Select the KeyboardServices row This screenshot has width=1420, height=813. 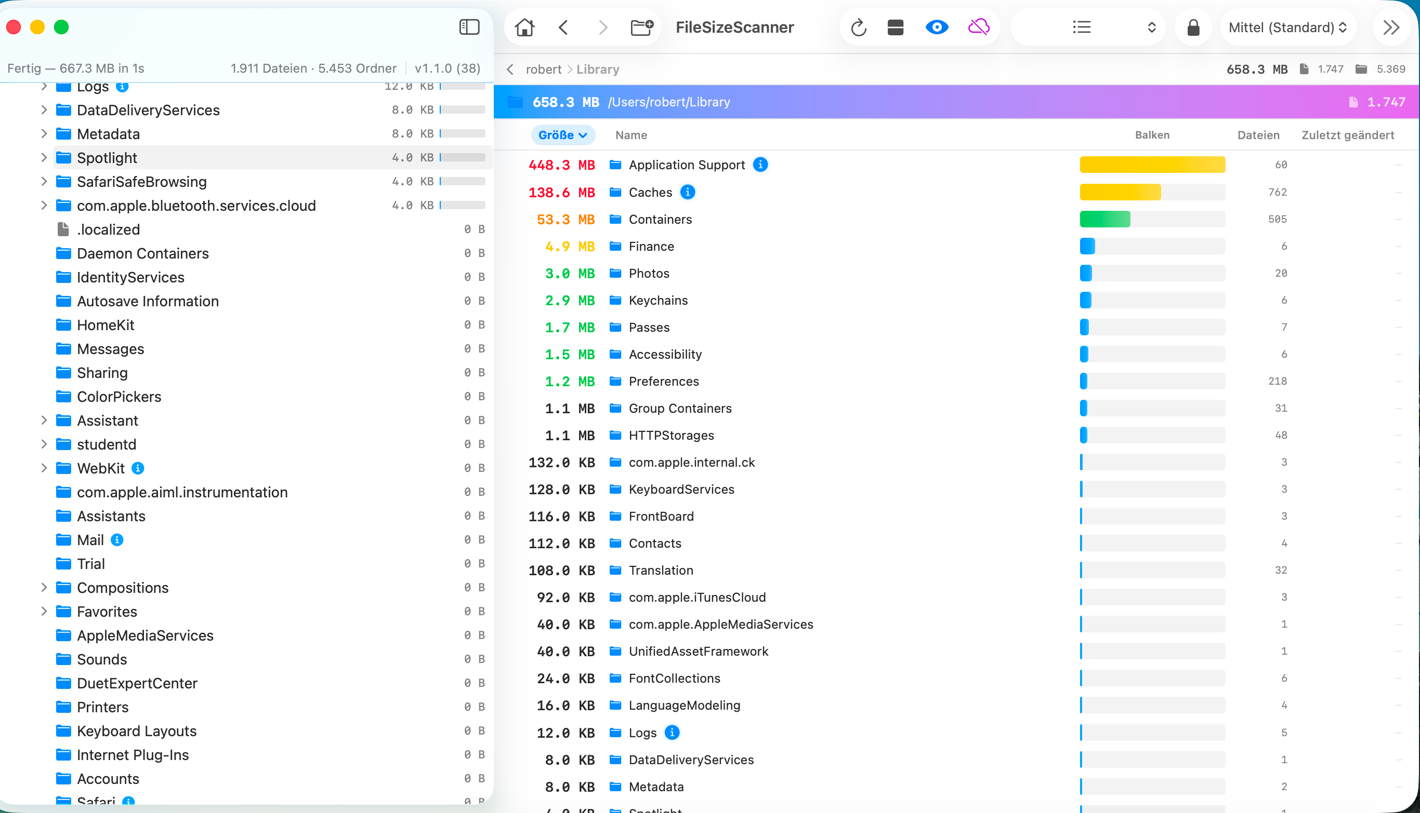click(956, 489)
